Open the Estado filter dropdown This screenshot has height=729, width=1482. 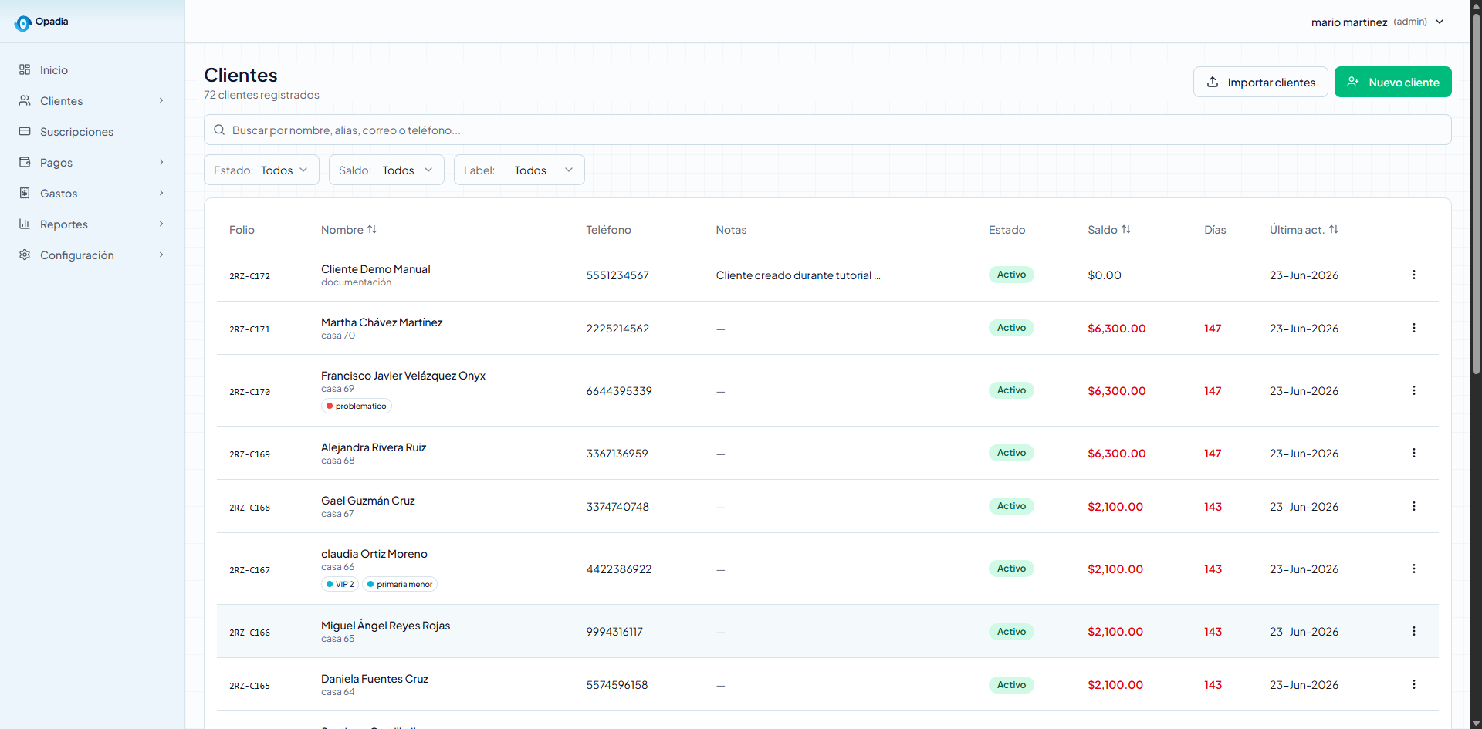click(x=262, y=170)
